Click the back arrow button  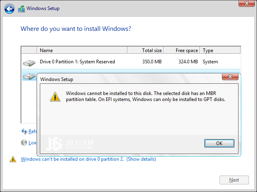pos(10,8)
